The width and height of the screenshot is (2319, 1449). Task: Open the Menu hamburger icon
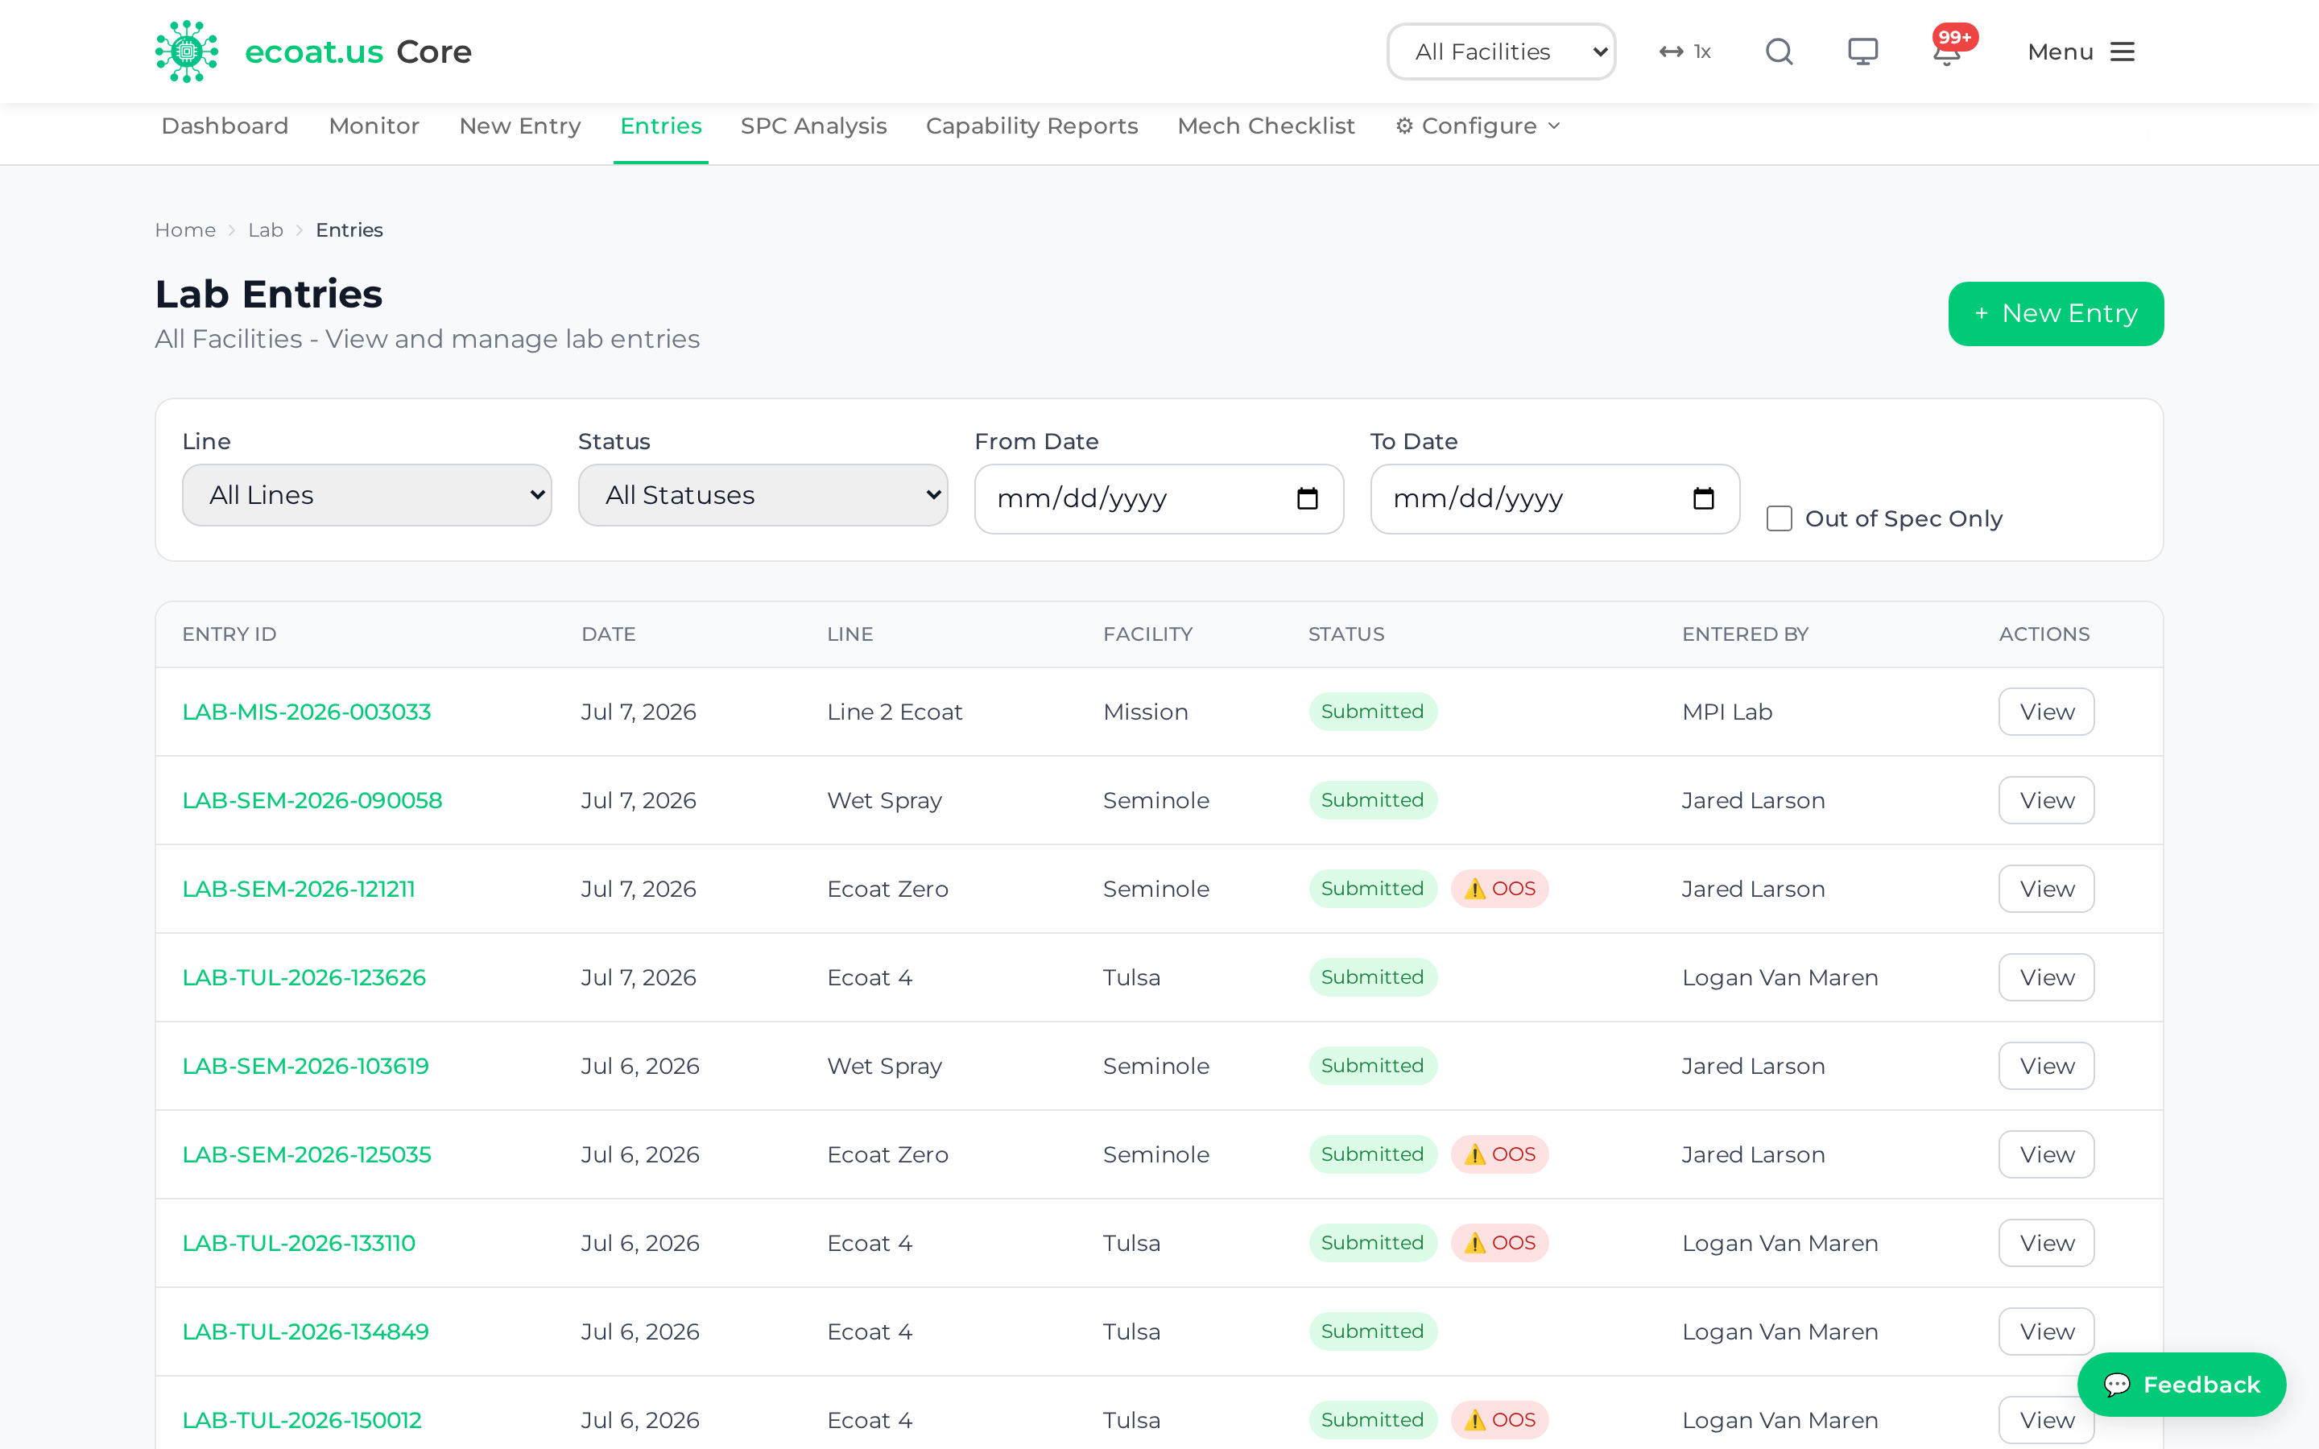2123,52
